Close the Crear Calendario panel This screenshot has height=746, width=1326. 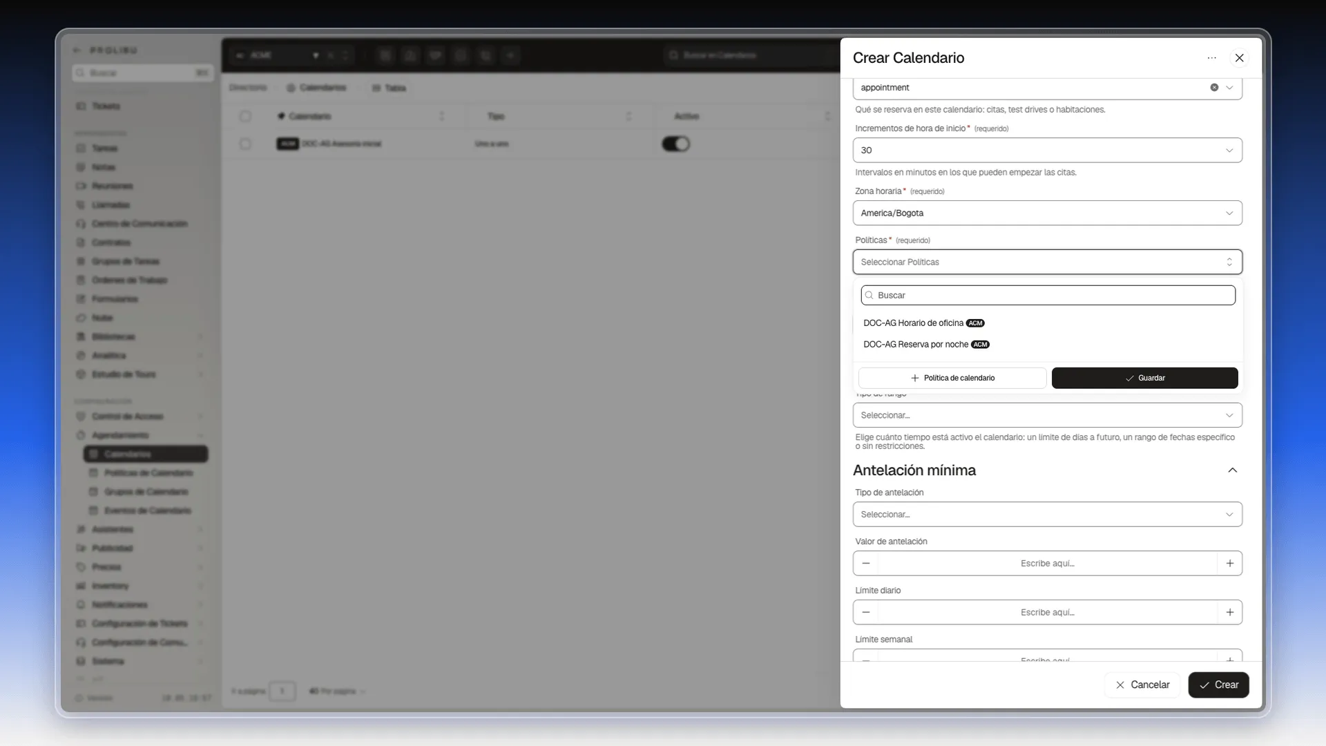(1239, 58)
